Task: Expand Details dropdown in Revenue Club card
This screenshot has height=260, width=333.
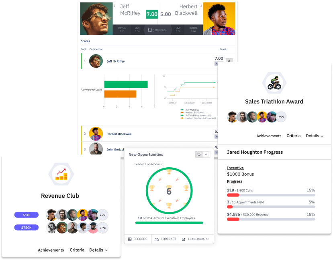Action: point(98,250)
